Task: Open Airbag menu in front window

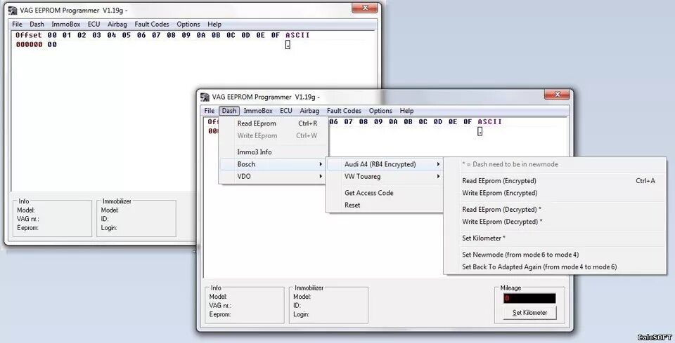Action: click(x=309, y=111)
